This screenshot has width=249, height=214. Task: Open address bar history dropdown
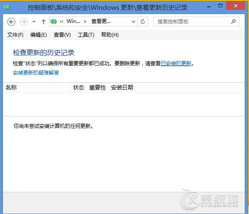click(x=134, y=22)
